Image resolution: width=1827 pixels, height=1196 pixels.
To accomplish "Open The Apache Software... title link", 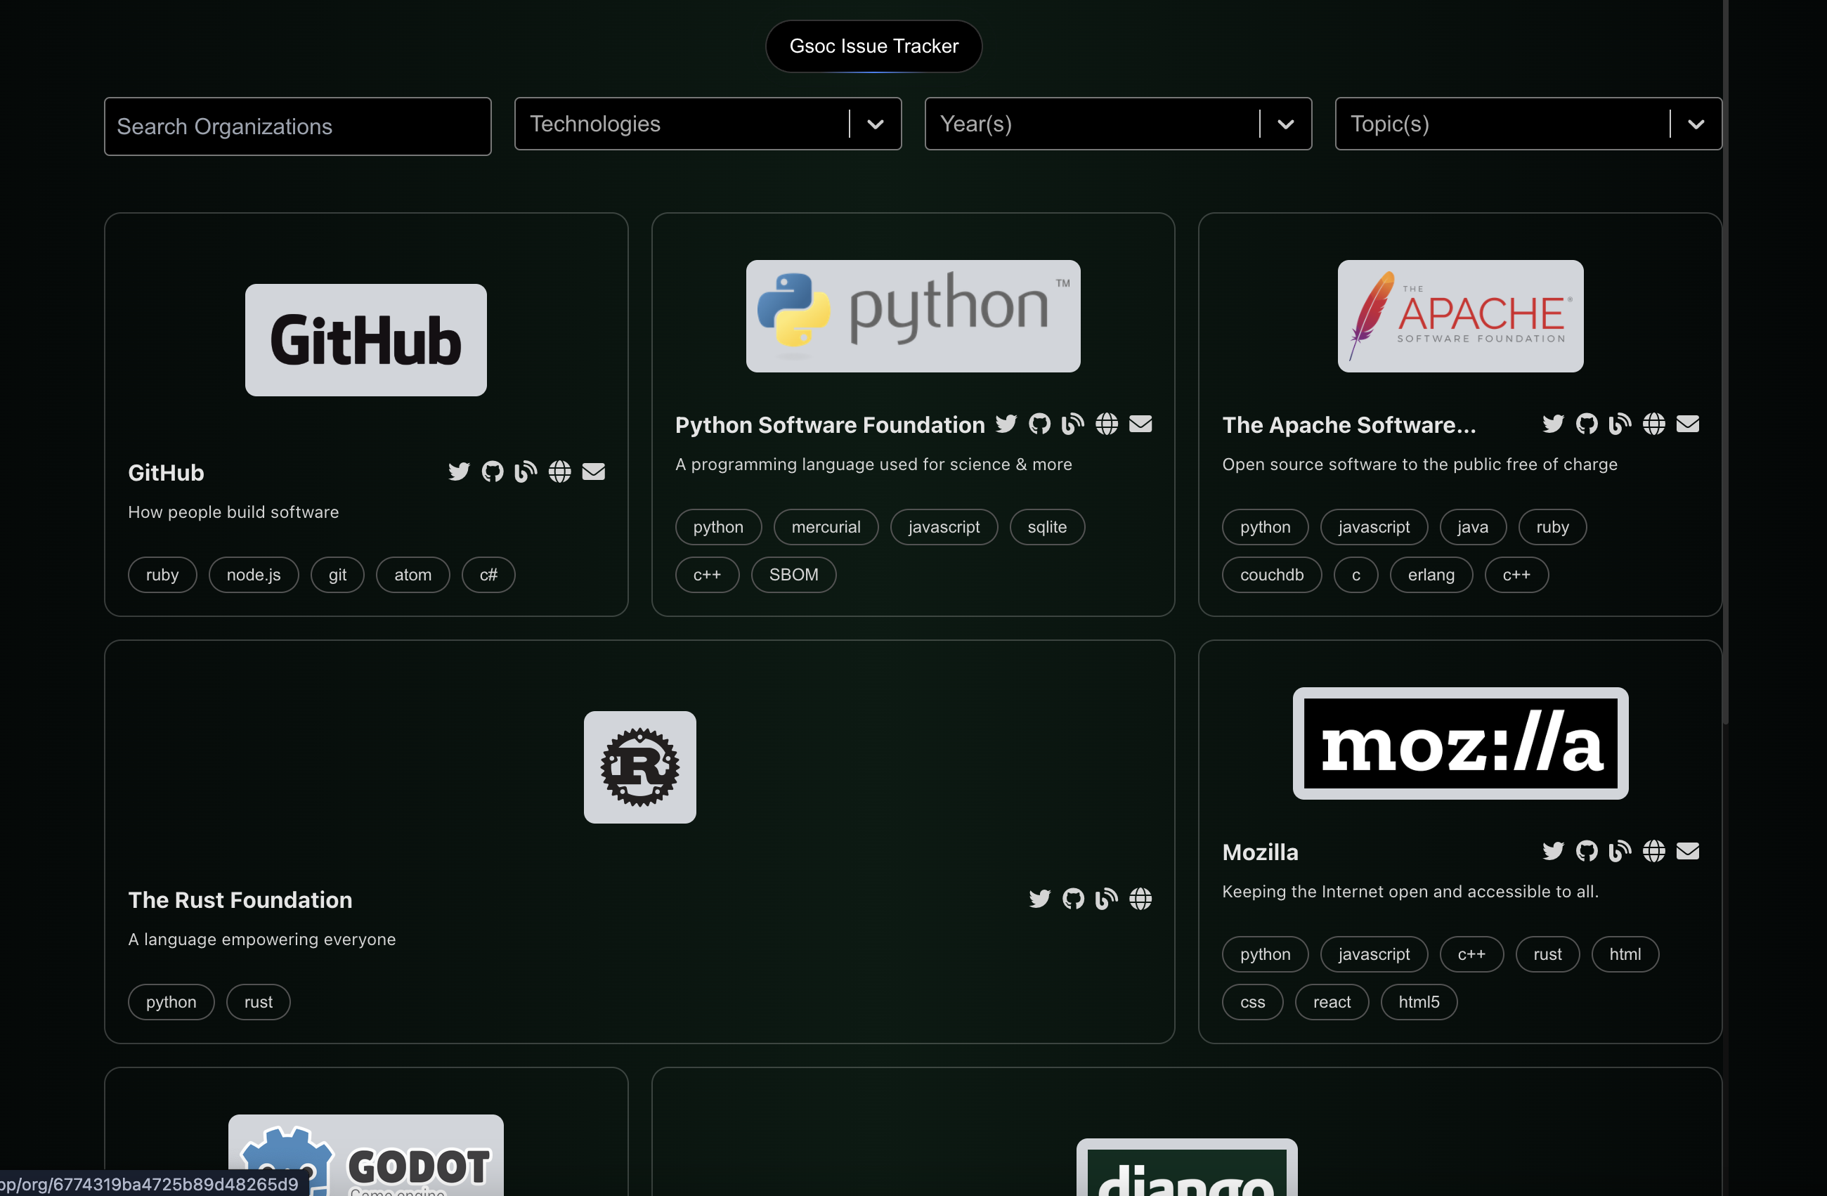I will tap(1348, 424).
